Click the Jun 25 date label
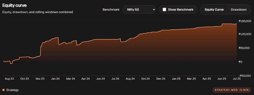This screenshot has width=254, height=95. (x=222, y=79)
